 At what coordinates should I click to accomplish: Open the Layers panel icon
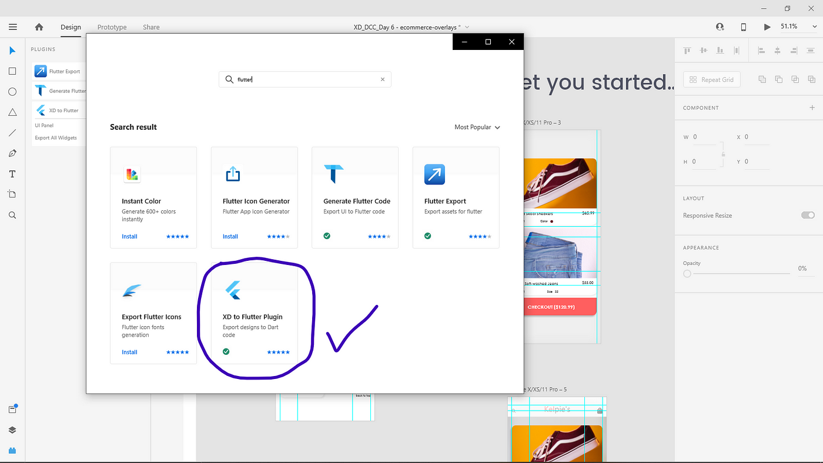[x=12, y=430]
